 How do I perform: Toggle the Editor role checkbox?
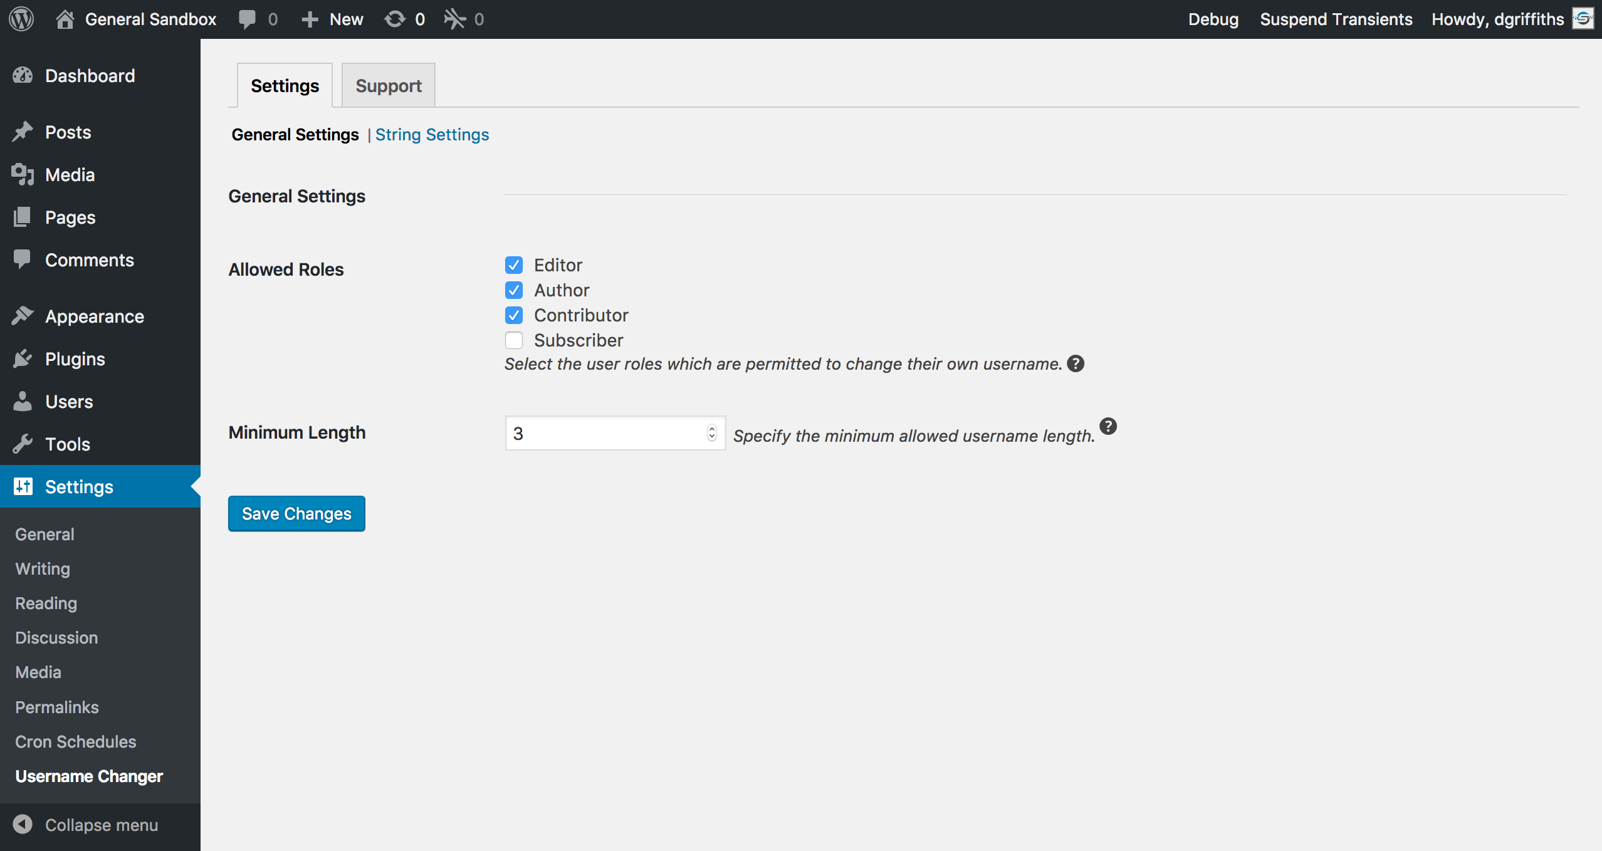(x=514, y=264)
